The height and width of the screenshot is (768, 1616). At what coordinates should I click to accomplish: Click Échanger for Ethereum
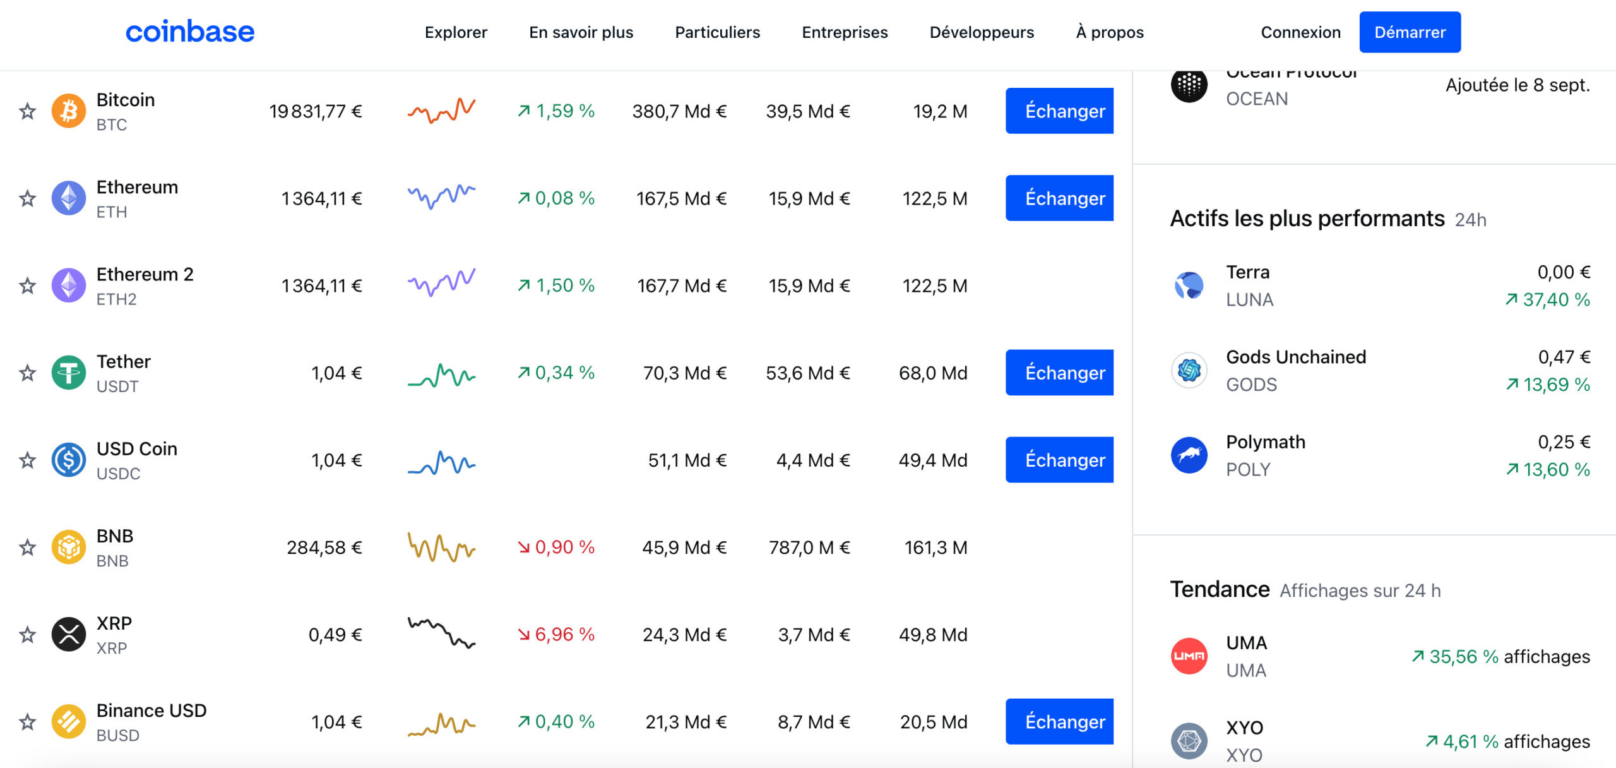(1059, 198)
